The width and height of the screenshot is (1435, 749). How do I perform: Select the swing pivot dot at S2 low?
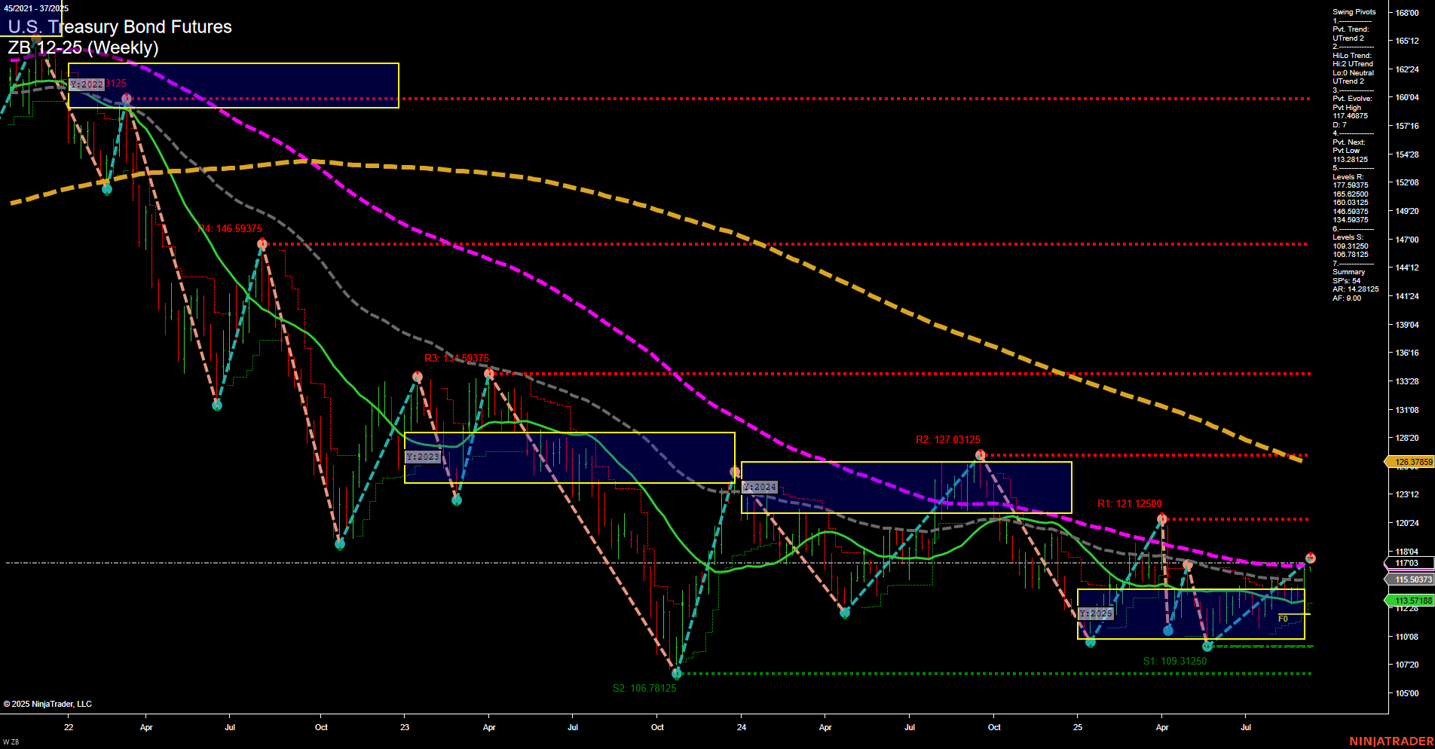click(676, 674)
